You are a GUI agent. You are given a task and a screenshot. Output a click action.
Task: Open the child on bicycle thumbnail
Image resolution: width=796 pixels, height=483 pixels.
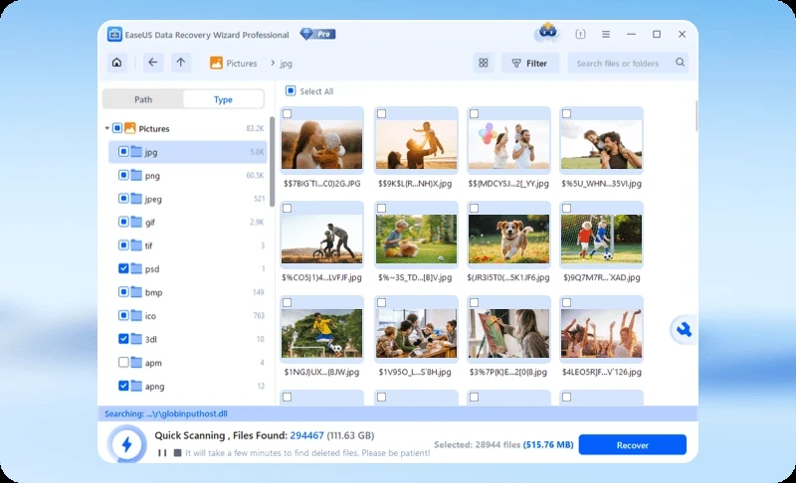click(321, 239)
